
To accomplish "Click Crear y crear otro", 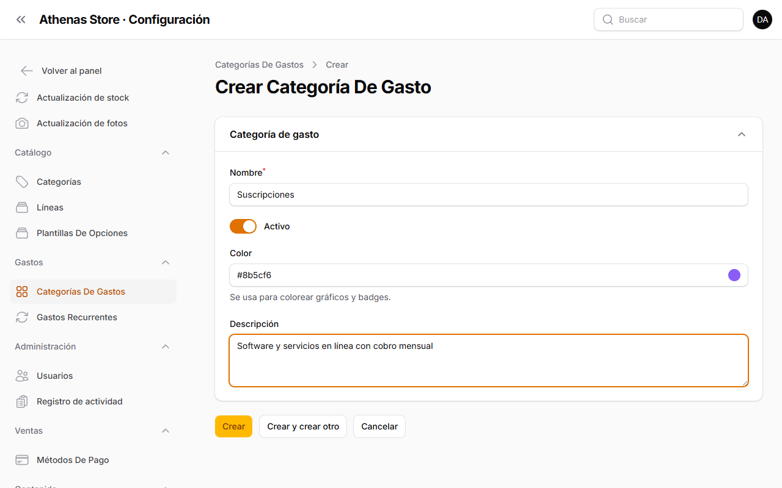I will coord(303,426).
